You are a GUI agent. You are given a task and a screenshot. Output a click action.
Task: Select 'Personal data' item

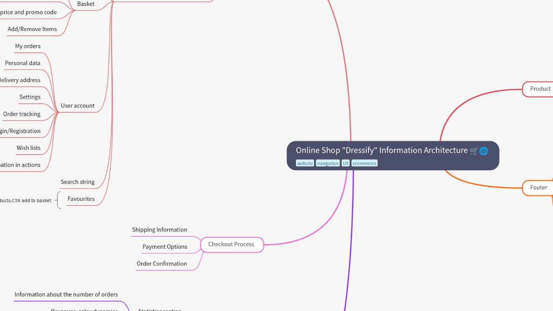(x=22, y=63)
